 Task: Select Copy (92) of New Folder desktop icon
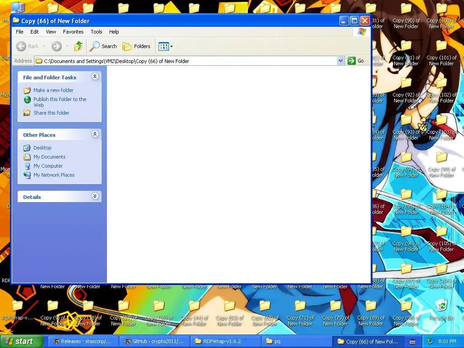click(406, 91)
